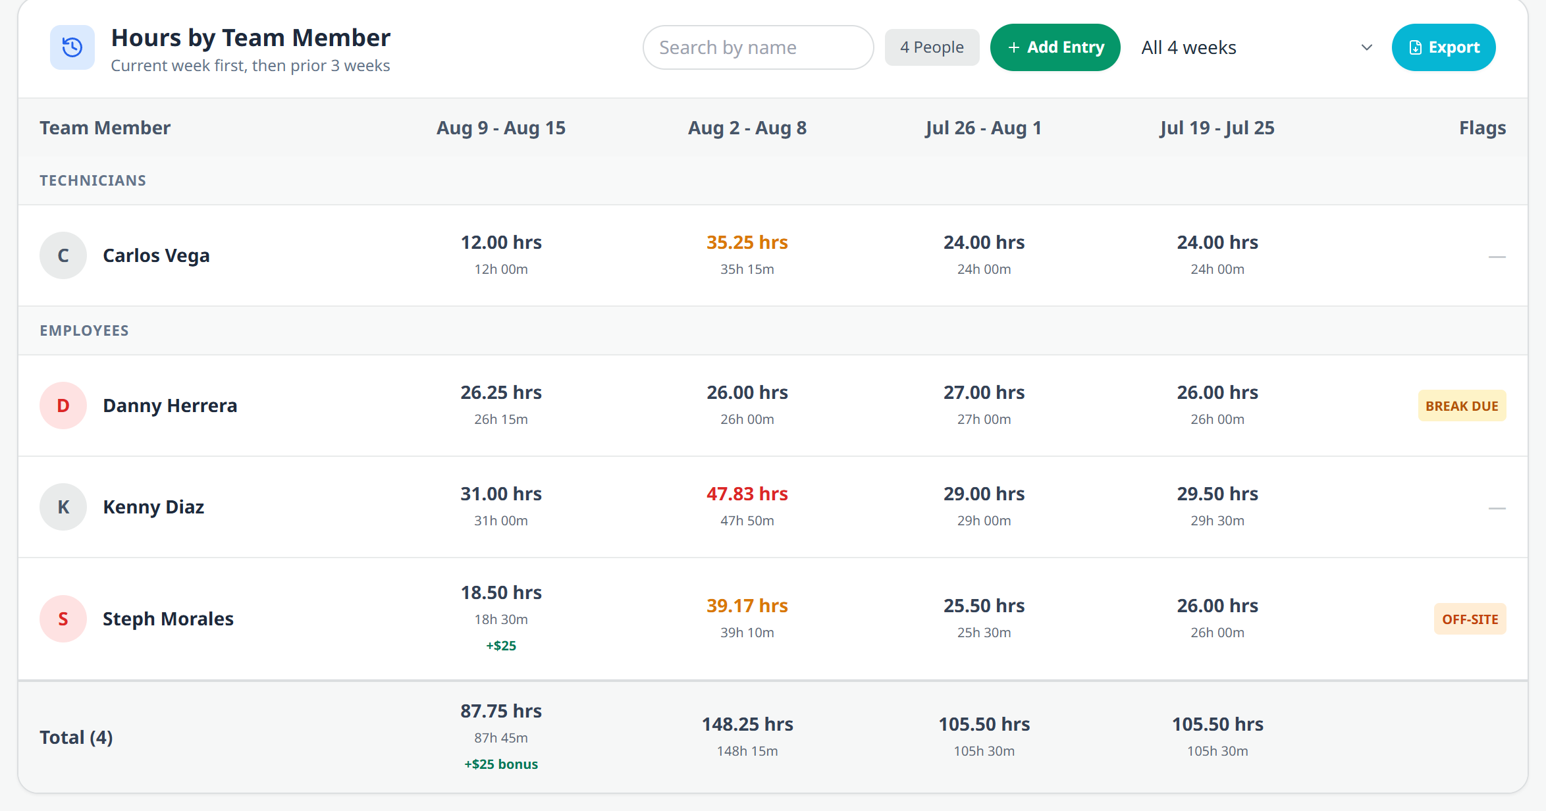Click Kenny Diaz's 29.50 hrs cell

pos(1217,494)
